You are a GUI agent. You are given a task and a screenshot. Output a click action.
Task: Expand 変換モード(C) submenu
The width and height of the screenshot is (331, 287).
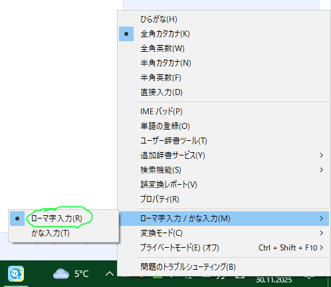tap(224, 233)
